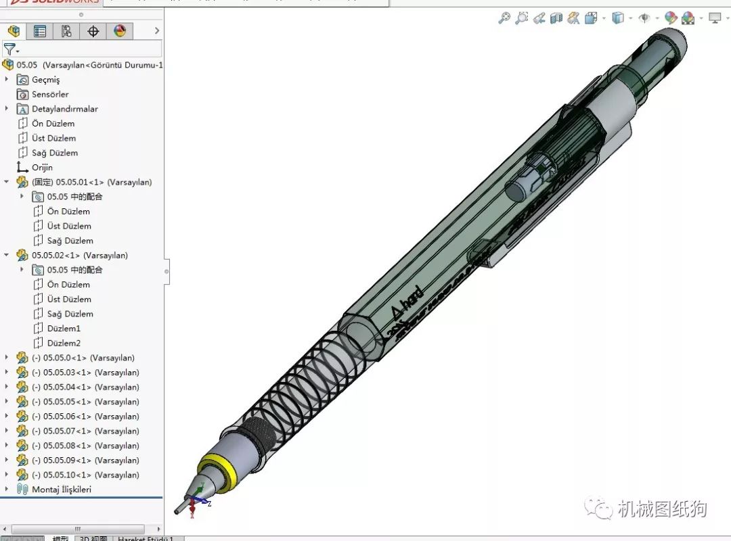Click the Orijin origin icon

(x=22, y=167)
